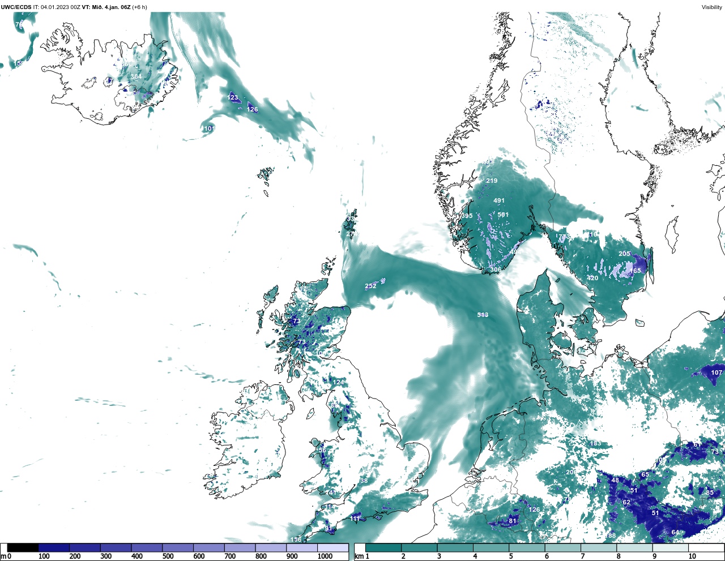Click the '1000' legend tick label
The image size is (725, 561).
(x=325, y=556)
